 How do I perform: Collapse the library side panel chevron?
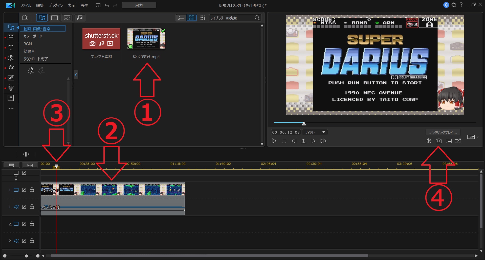click(76, 75)
